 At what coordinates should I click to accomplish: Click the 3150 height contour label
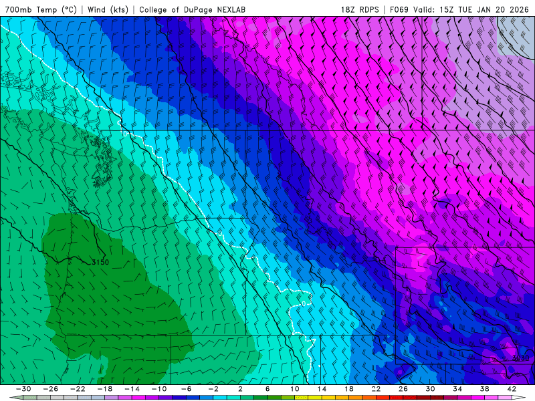[x=100, y=262]
